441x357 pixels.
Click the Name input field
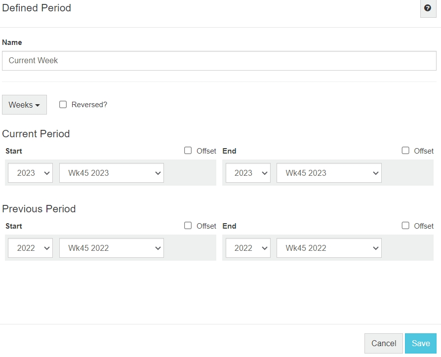pyautogui.click(x=219, y=61)
